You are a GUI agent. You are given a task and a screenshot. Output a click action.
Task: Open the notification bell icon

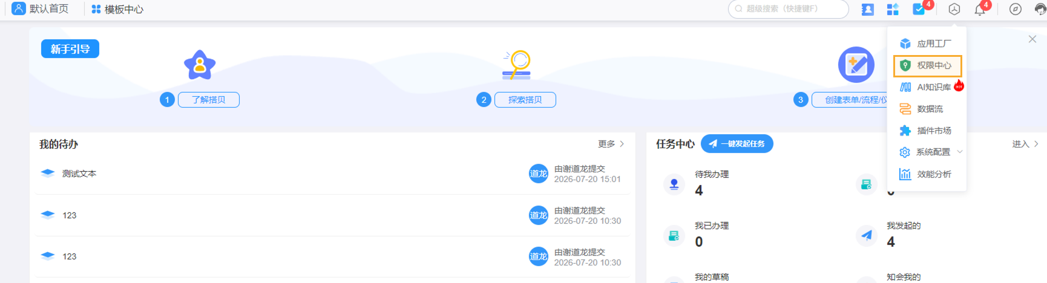tap(980, 9)
